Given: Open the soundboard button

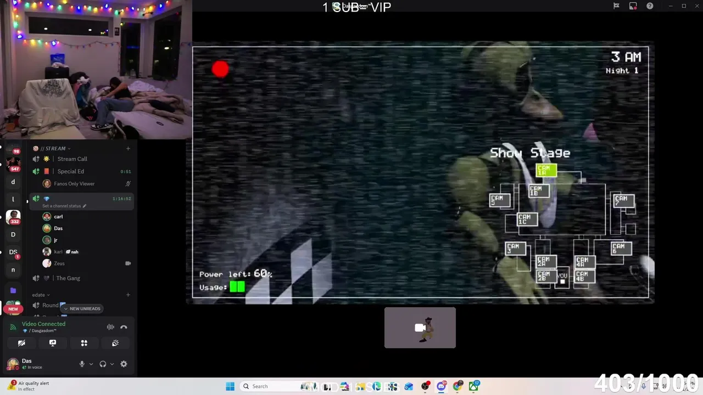Looking at the screenshot, I should [x=115, y=343].
